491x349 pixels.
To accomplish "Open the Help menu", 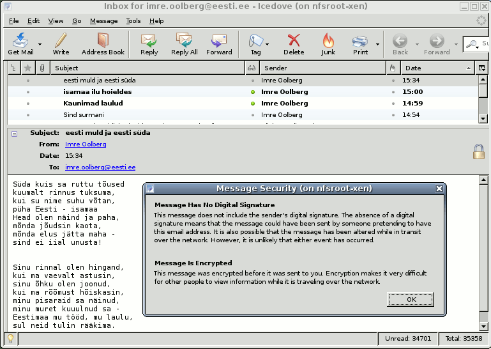I will (156, 21).
